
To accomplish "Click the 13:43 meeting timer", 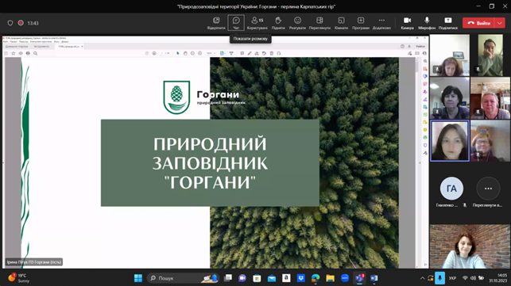I will pyautogui.click(x=33, y=23).
